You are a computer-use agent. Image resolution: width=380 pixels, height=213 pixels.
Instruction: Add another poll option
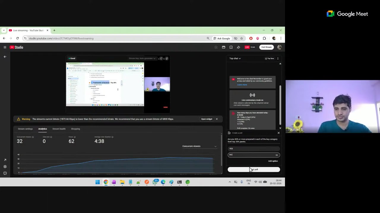click(273, 161)
